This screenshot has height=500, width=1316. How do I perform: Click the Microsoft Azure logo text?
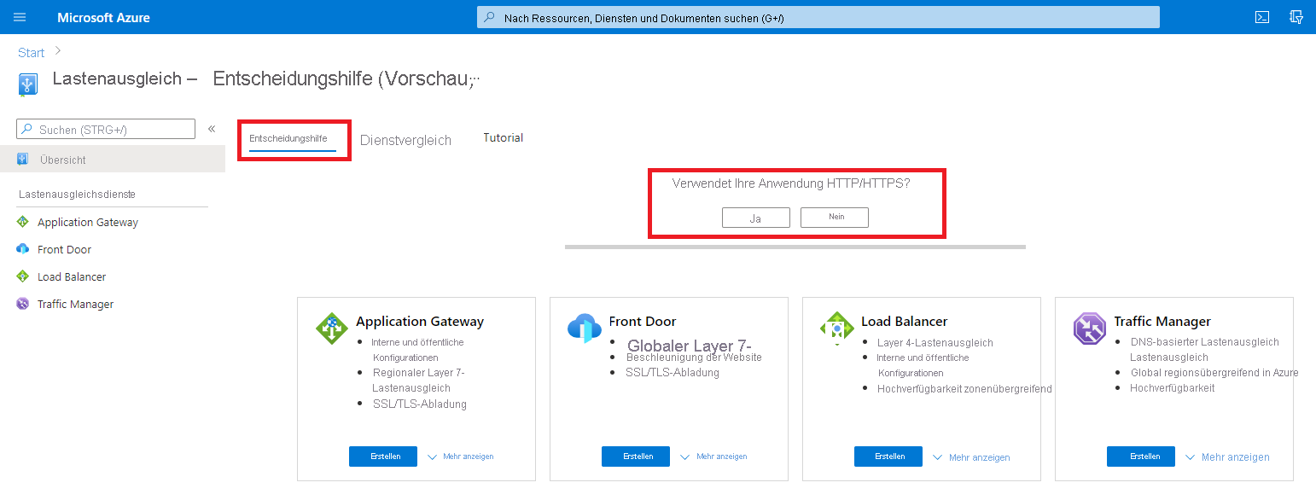coord(103,17)
